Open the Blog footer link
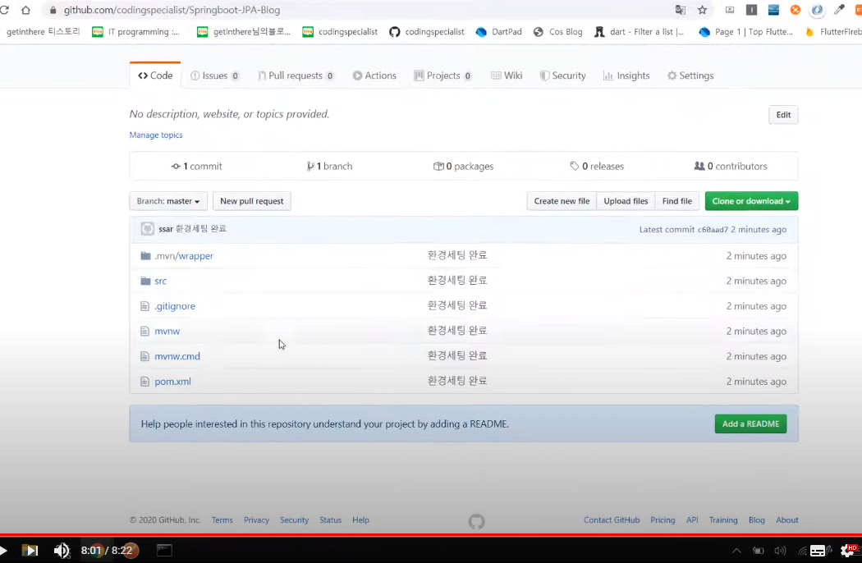Viewport: 862px width, 563px height. coord(756,520)
